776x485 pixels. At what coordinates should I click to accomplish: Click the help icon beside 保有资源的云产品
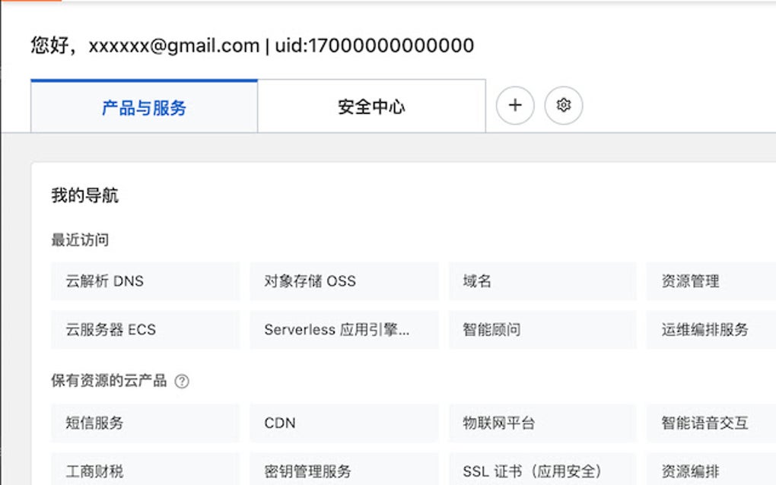point(182,381)
